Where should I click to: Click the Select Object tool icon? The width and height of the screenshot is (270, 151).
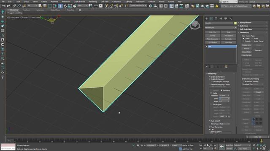click(40, 6)
